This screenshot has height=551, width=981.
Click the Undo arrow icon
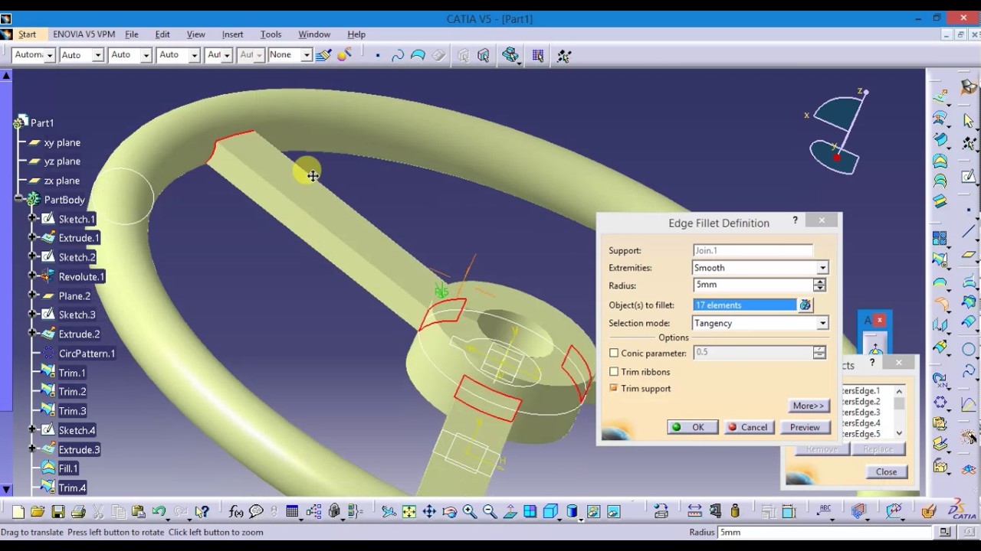click(x=159, y=512)
